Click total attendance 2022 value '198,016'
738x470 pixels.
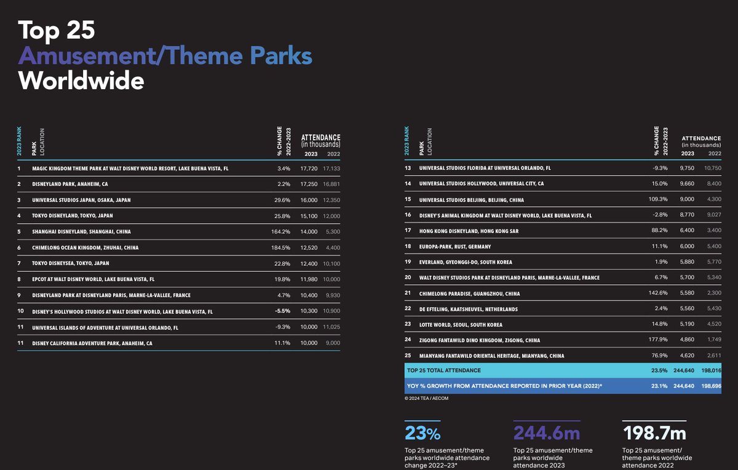click(x=711, y=371)
